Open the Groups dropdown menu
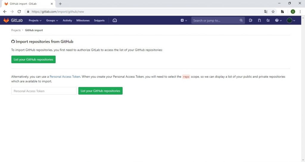Screen dimensions: 305x162 coord(52,20)
